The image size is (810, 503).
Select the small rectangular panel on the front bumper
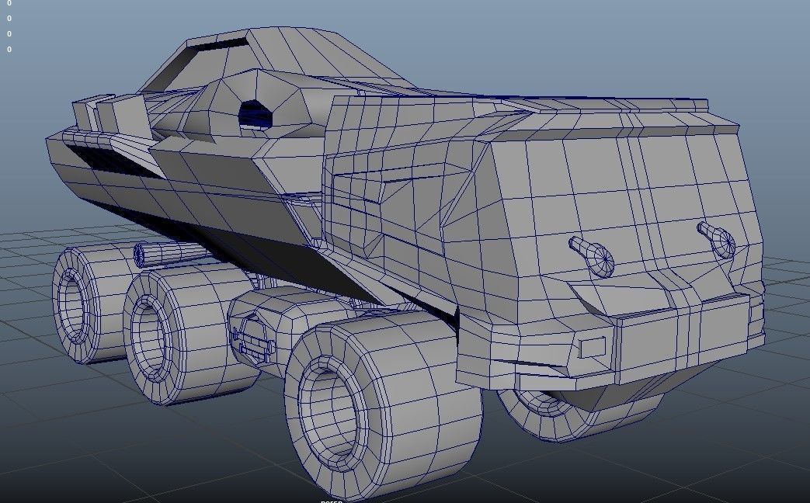coord(592,347)
